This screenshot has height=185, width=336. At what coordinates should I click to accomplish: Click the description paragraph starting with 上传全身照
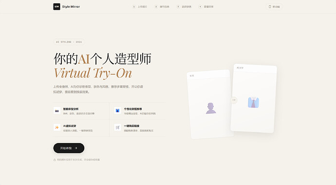point(98,89)
